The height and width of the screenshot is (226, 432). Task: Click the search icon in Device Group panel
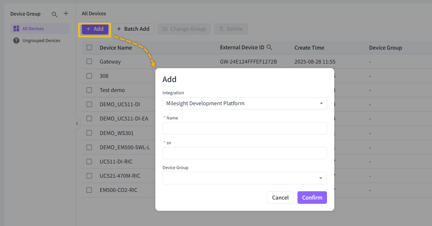tap(55, 14)
